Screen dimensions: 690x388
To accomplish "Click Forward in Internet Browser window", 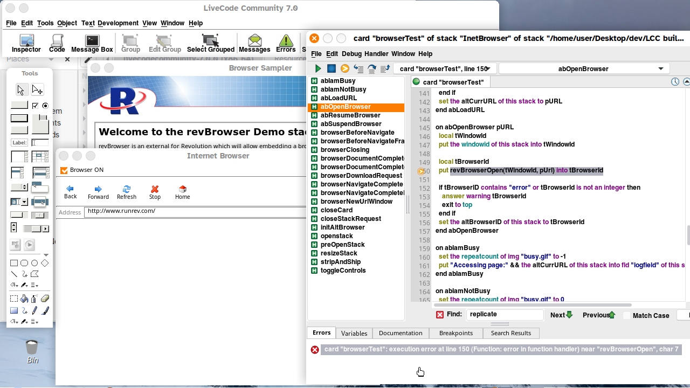I will coord(98,192).
